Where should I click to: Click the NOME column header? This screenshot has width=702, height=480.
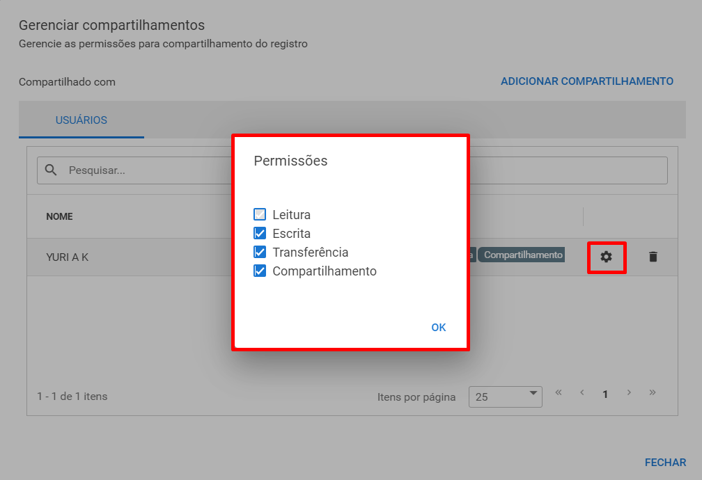[x=60, y=216]
